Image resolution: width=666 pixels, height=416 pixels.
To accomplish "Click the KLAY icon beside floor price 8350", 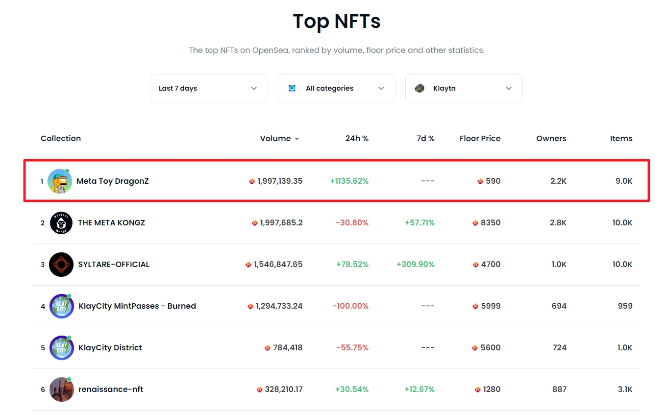I will point(475,223).
